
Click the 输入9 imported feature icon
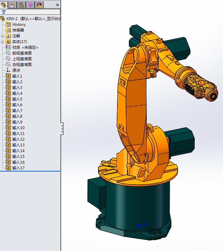(x=8, y=122)
